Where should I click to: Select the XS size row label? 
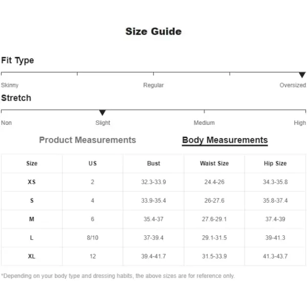32,182
